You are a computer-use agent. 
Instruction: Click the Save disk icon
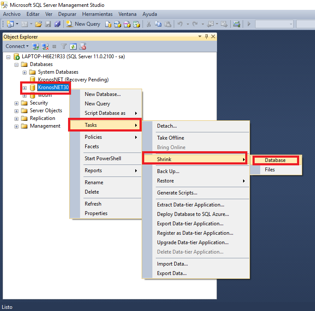coord(48,24)
